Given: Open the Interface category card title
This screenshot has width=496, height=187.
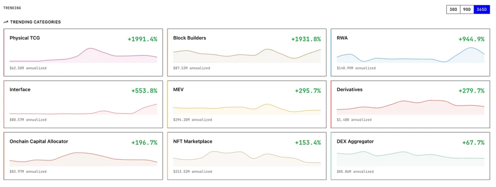Looking at the screenshot, I should click(x=20, y=90).
